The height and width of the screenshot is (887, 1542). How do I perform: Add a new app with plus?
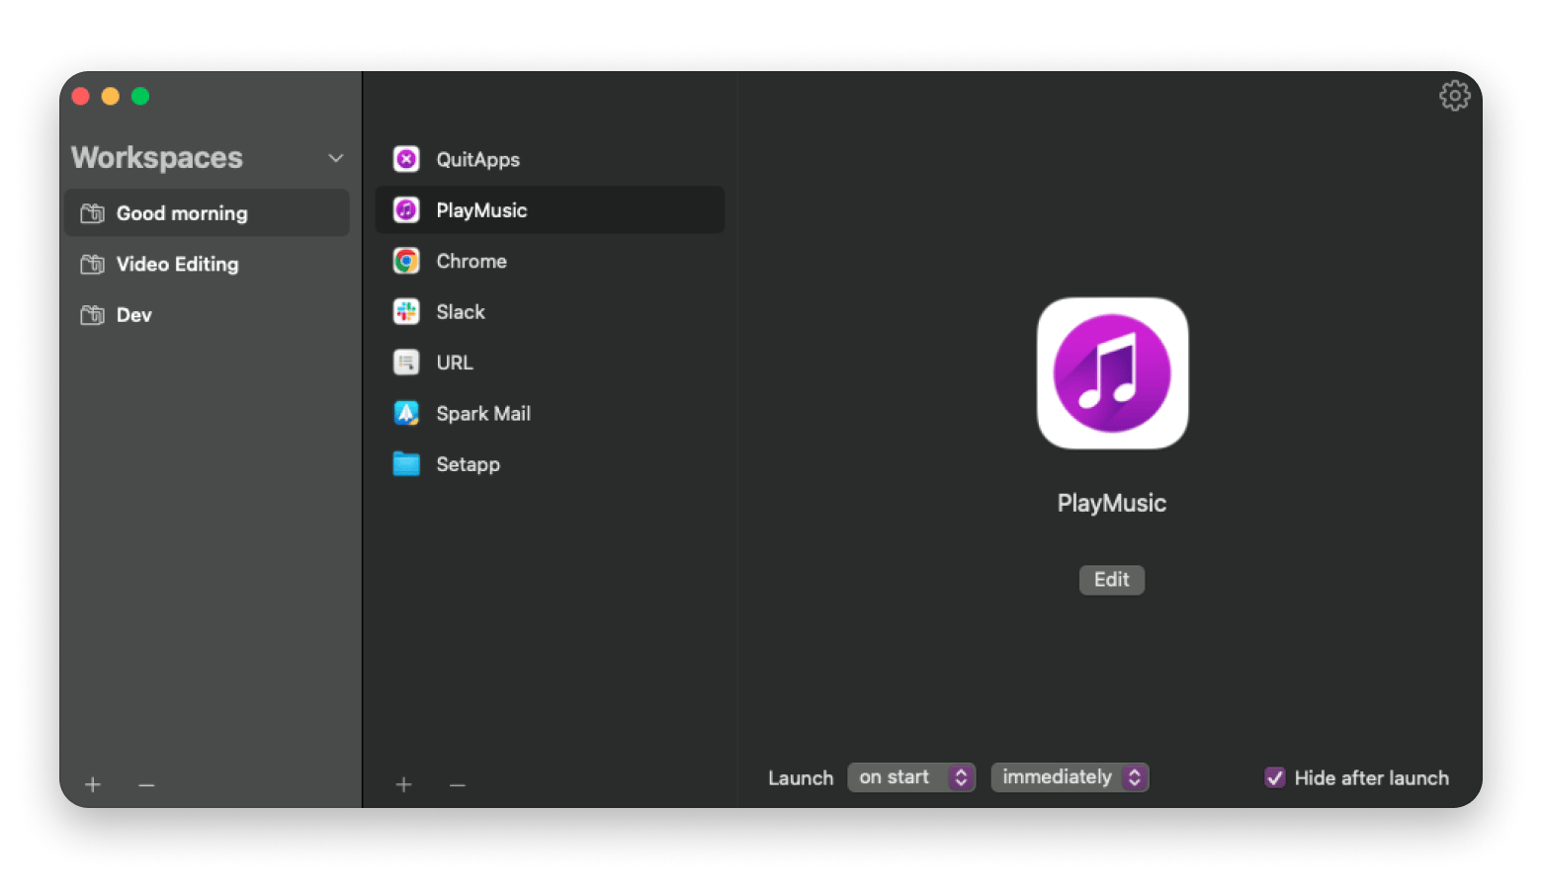coord(403,784)
